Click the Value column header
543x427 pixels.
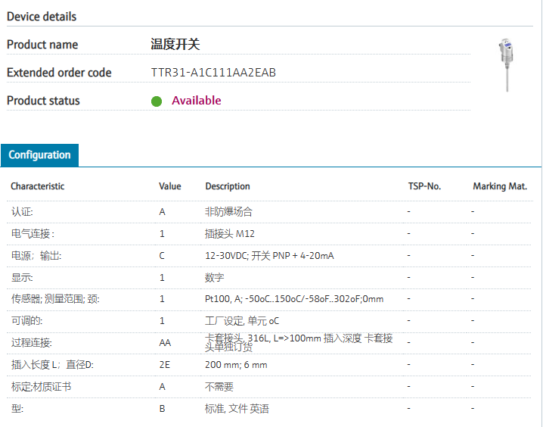coord(169,186)
